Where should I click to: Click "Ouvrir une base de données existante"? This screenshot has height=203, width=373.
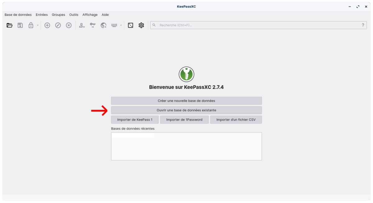[x=186, y=110]
